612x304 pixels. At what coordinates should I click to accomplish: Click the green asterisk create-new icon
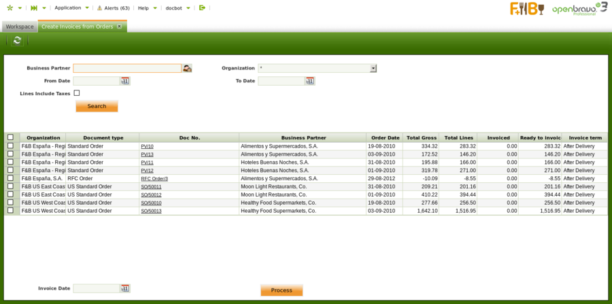coord(10,7)
